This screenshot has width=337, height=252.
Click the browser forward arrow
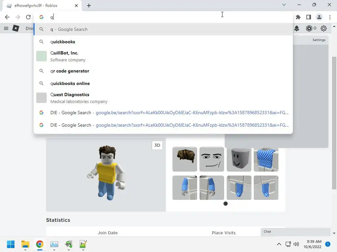pyautogui.click(x=18, y=17)
